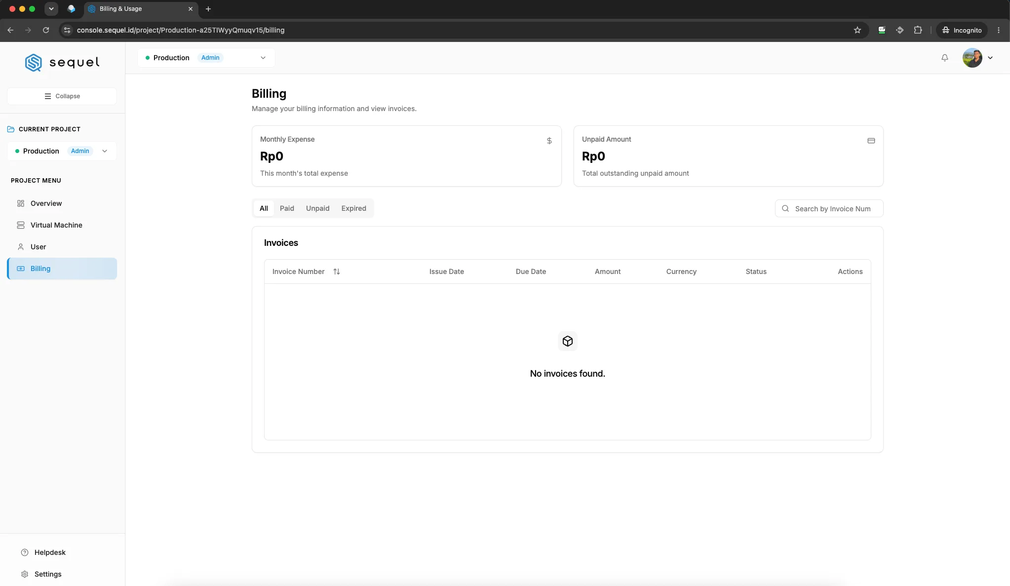Click the notification bell icon
The image size is (1010, 586).
(x=944, y=58)
